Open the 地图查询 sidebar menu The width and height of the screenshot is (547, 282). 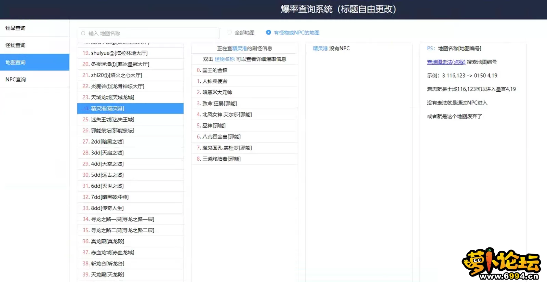pos(35,62)
